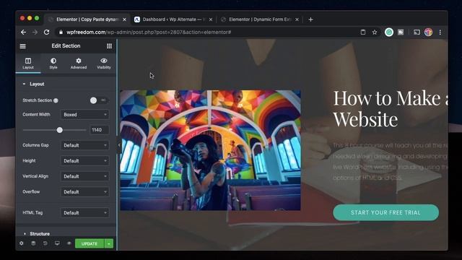This screenshot has width=462, height=260.
Task: Open the Chrome profile avatar
Action: tap(428, 32)
